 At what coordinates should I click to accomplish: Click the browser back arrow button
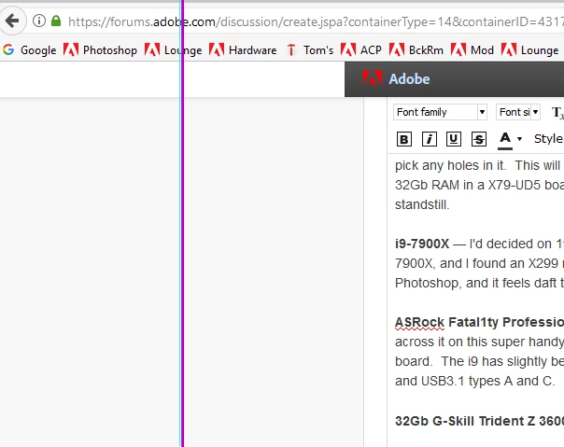(x=12, y=21)
